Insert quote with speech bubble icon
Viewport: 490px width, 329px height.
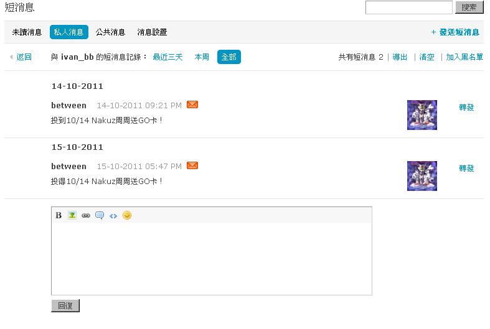pyautogui.click(x=100, y=215)
